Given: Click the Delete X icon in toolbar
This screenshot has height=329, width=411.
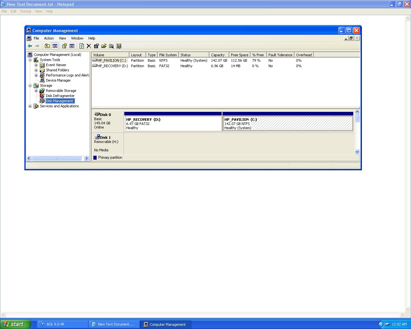Looking at the screenshot, I should click(89, 46).
